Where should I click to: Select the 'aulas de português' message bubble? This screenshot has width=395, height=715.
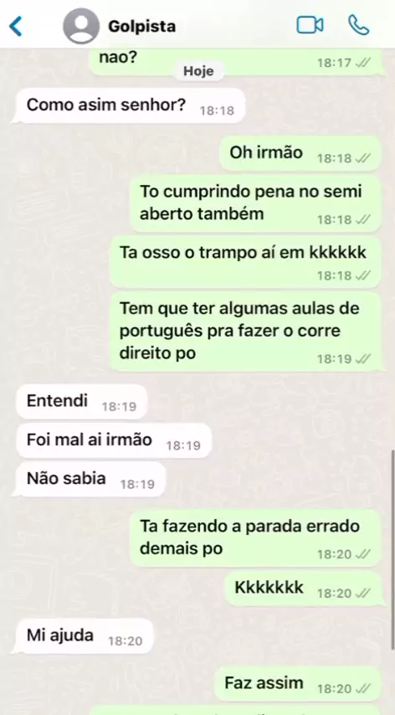click(x=245, y=332)
